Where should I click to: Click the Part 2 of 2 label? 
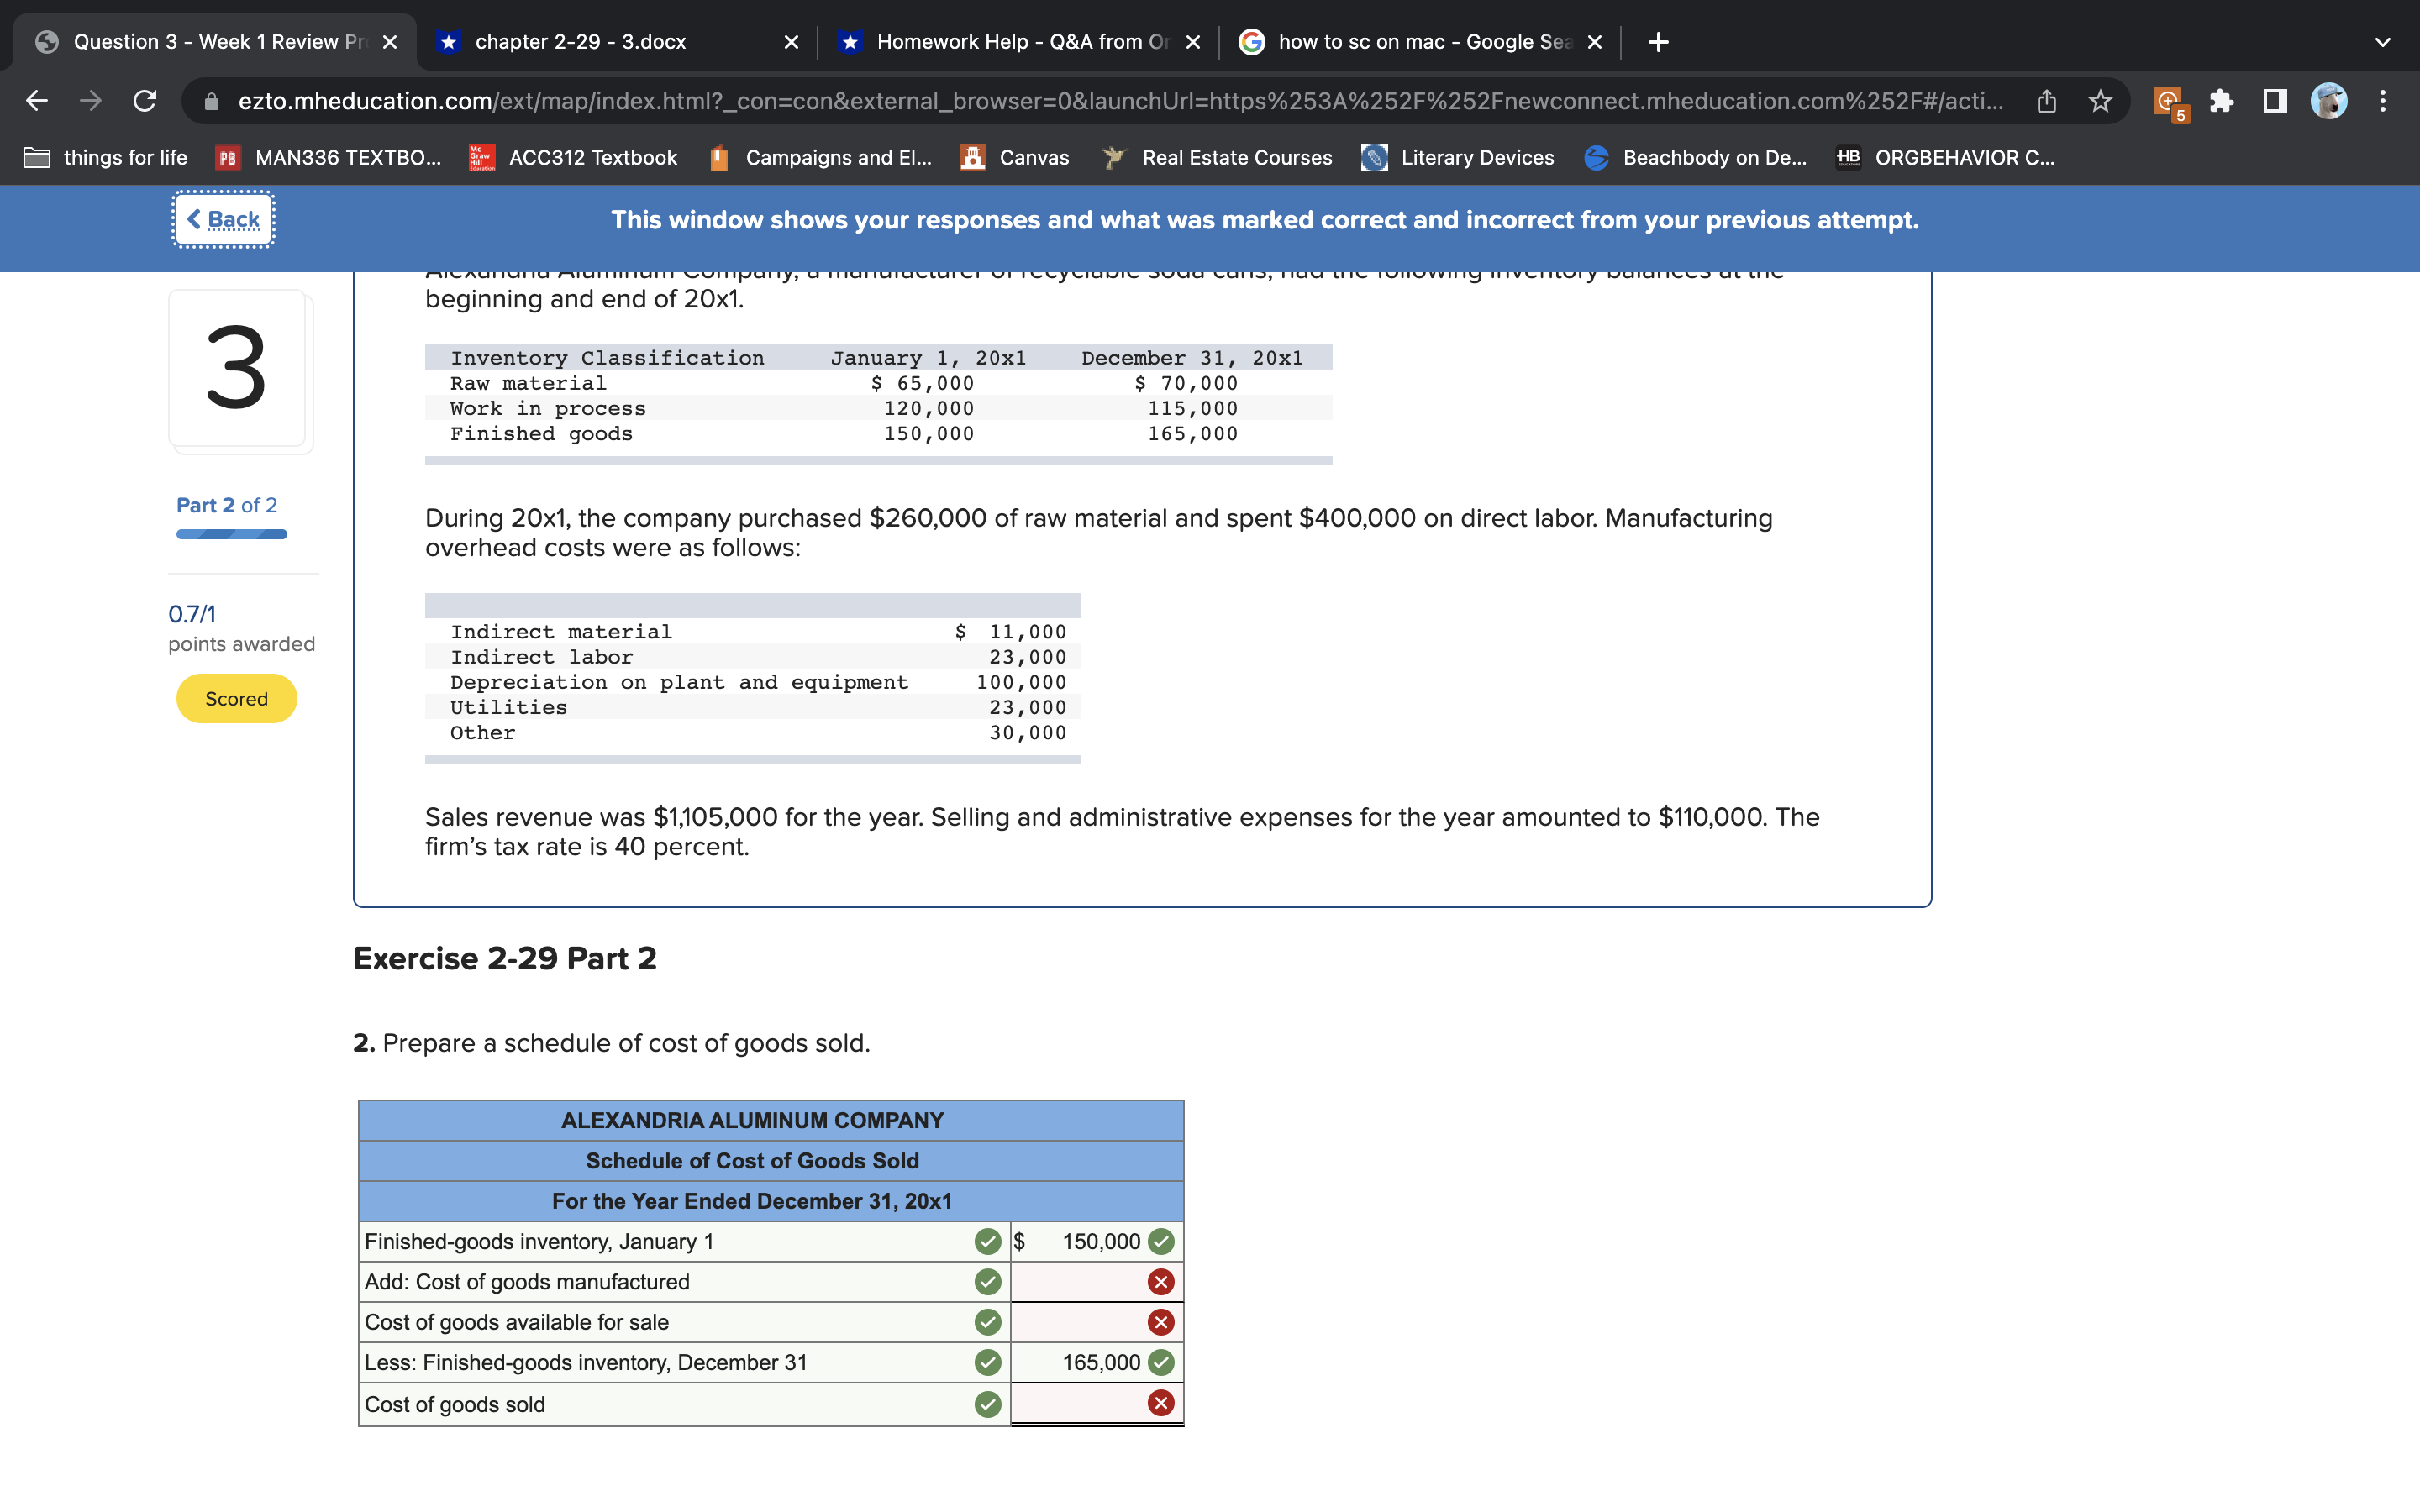227,505
